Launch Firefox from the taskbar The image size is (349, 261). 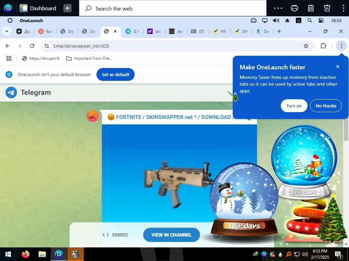(x=25, y=254)
